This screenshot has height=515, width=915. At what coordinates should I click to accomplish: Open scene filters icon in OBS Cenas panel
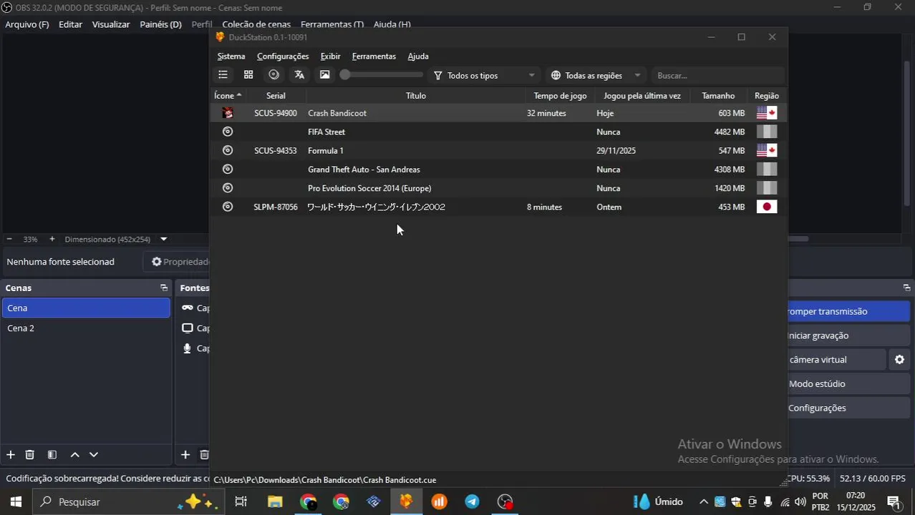(52, 455)
